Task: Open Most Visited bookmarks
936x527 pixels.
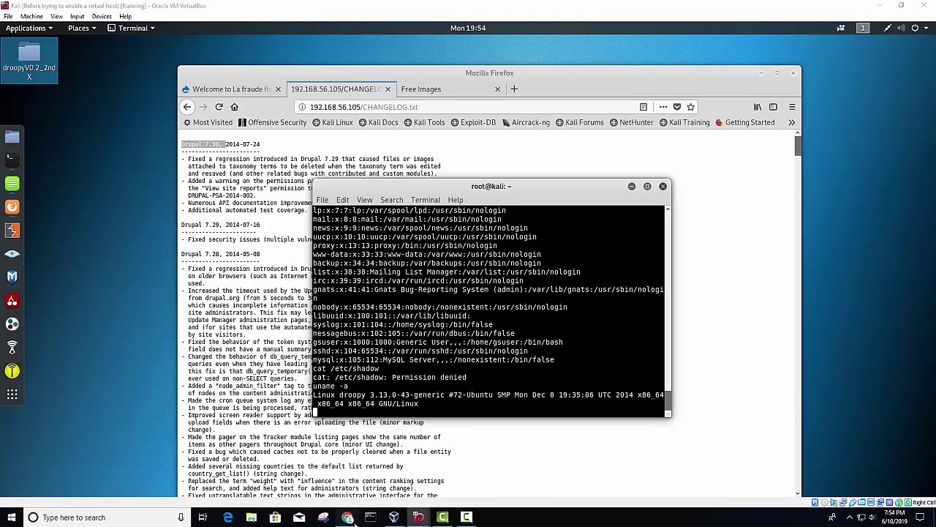Action: click(x=208, y=122)
